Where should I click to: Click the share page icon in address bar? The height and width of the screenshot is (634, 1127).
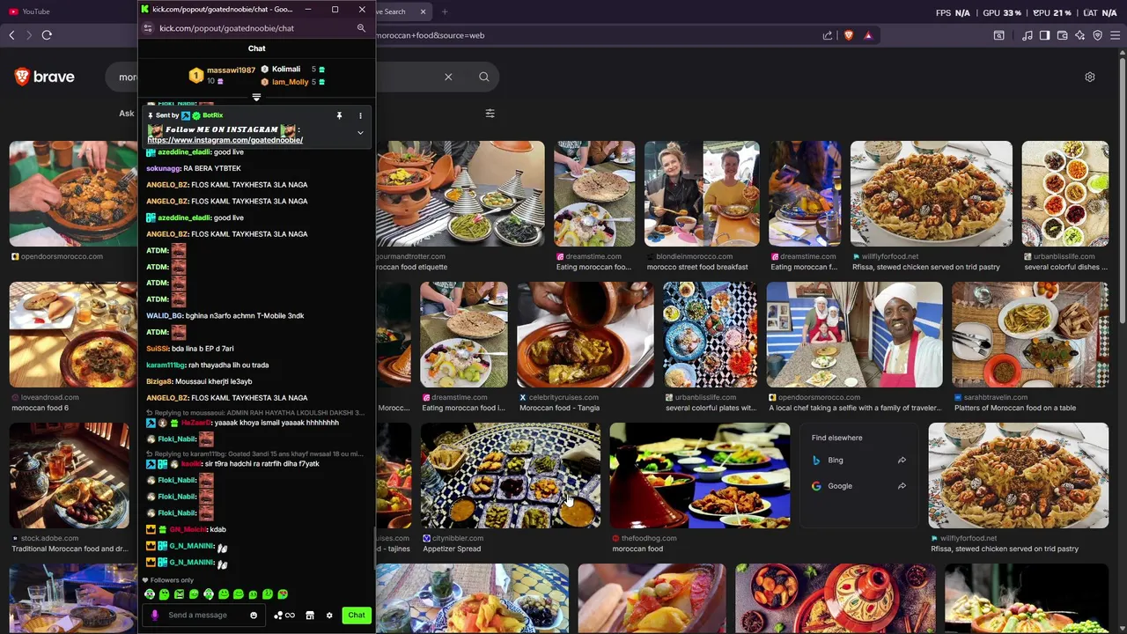828,35
